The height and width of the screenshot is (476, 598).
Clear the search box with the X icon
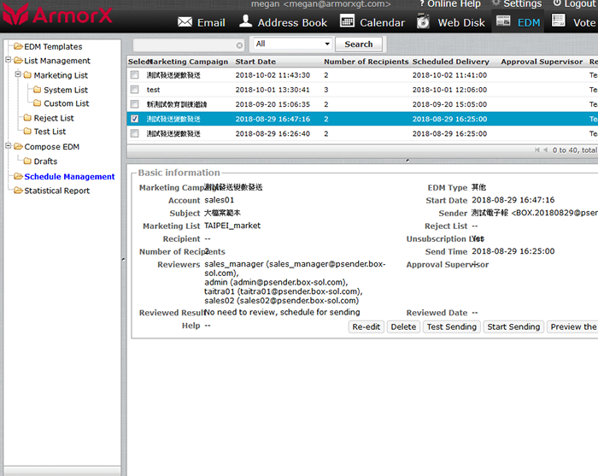coord(239,44)
